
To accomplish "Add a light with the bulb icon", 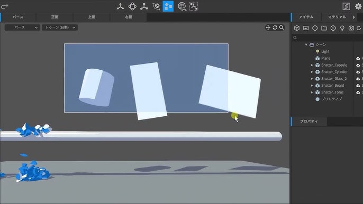I will [x=342, y=28].
